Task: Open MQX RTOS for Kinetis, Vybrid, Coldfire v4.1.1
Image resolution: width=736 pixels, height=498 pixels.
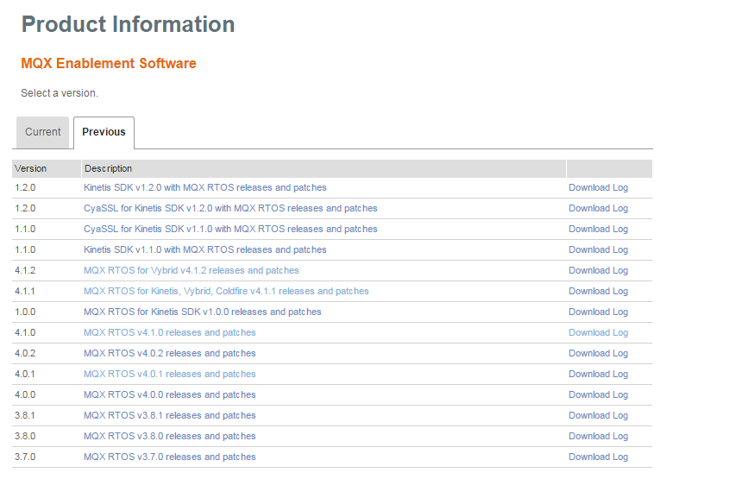Action: (x=226, y=291)
